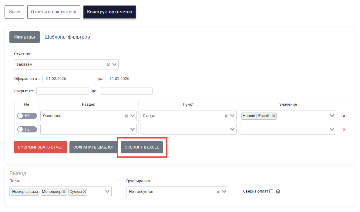The width and height of the screenshot is (360, 212).
Task: Clear the 'заказам' report type selection
Action: [x=108, y=65]
